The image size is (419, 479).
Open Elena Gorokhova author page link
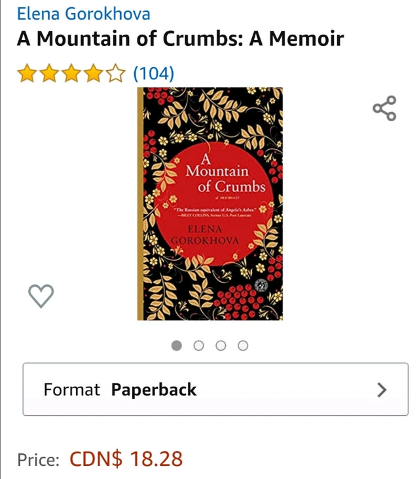pos(84,14)
